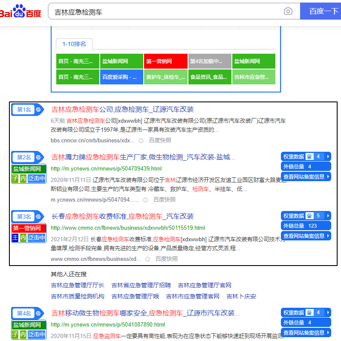Screen dimensions: 341x341
Task: Click the bbs.cnncw.cn/cnrb/business/xdx... URL text
Action: pyautogui.click(x=92, y=141)
